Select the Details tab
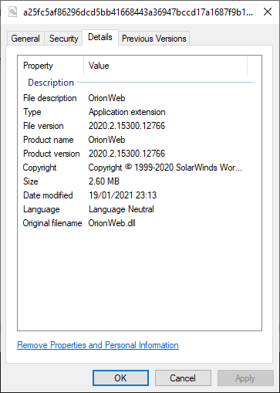Image resolution: width=280 pixels, height=393 pixels. 100,37
